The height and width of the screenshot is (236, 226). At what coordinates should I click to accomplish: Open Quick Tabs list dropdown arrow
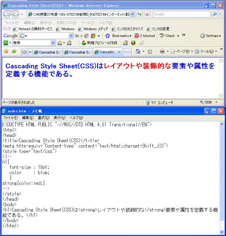(x=30, y=52)
